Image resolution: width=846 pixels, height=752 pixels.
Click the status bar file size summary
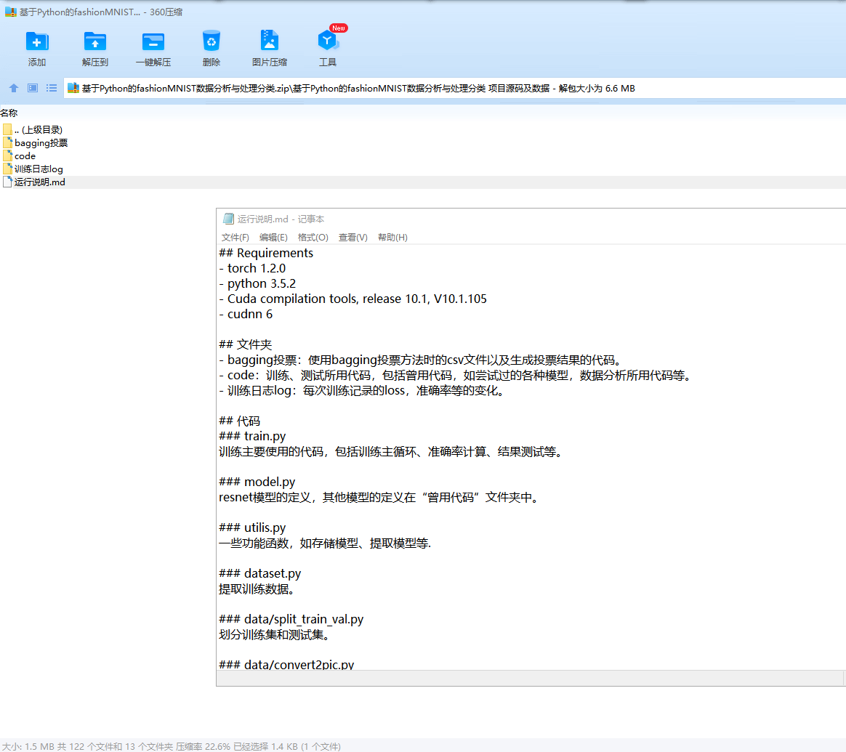coord(172,747)
